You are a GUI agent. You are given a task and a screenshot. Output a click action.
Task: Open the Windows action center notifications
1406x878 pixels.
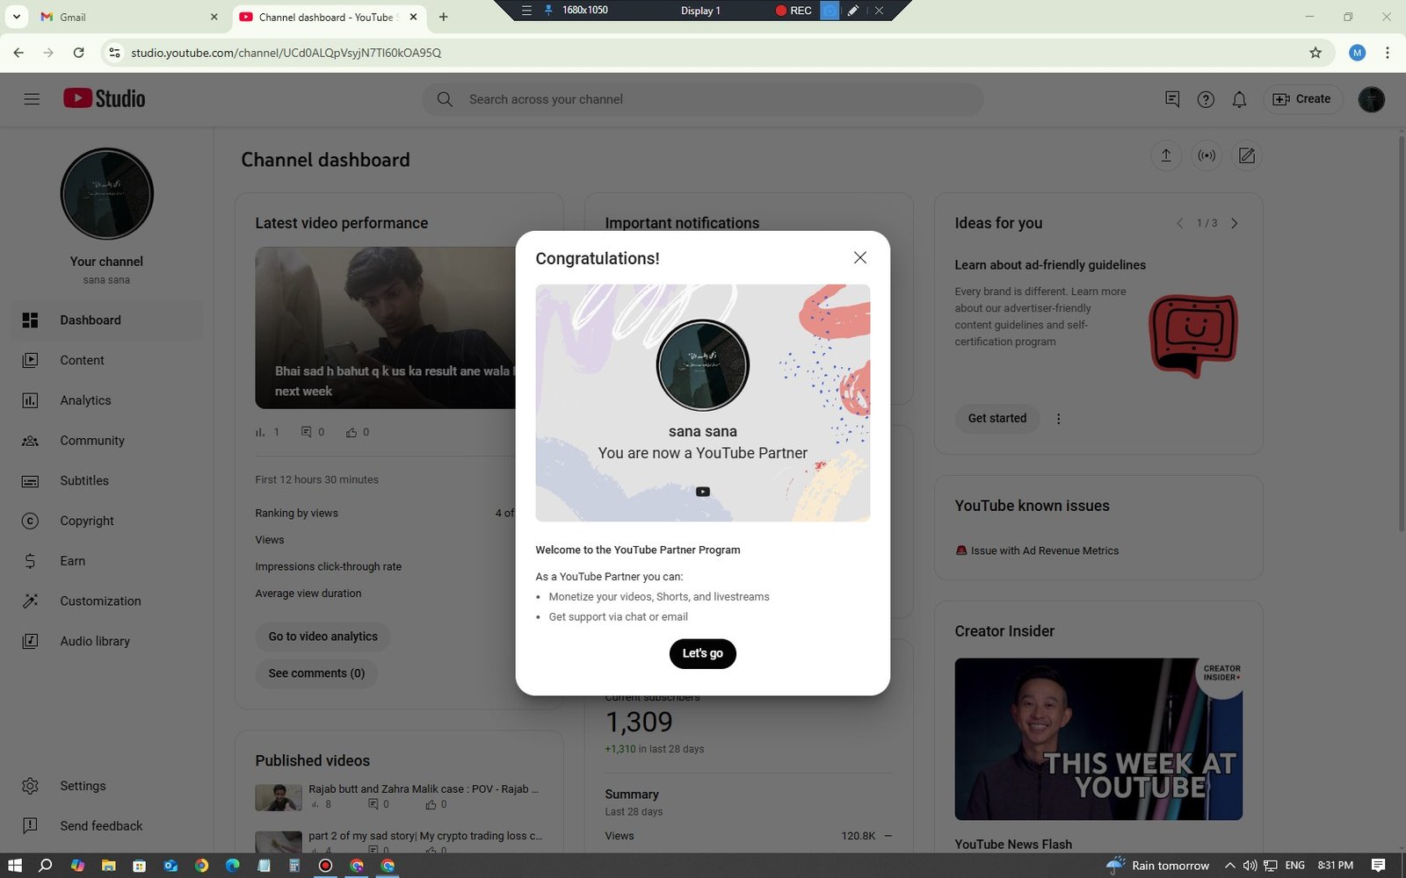click(1379, 866)
